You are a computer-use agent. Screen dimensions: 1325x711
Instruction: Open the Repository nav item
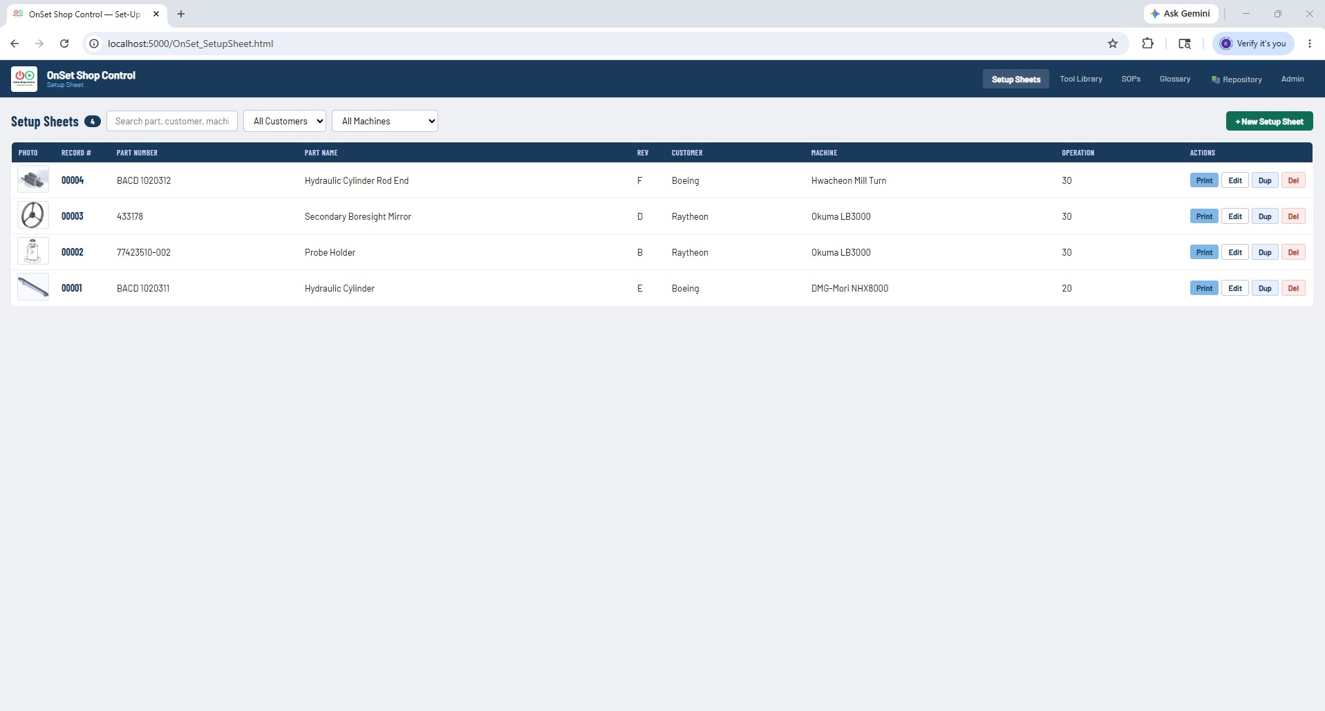(1237, 79)
